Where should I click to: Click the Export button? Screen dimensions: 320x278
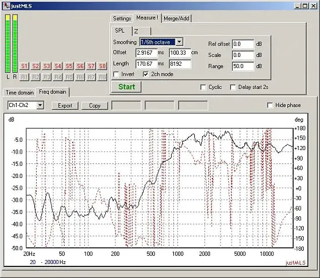point(65,106)
